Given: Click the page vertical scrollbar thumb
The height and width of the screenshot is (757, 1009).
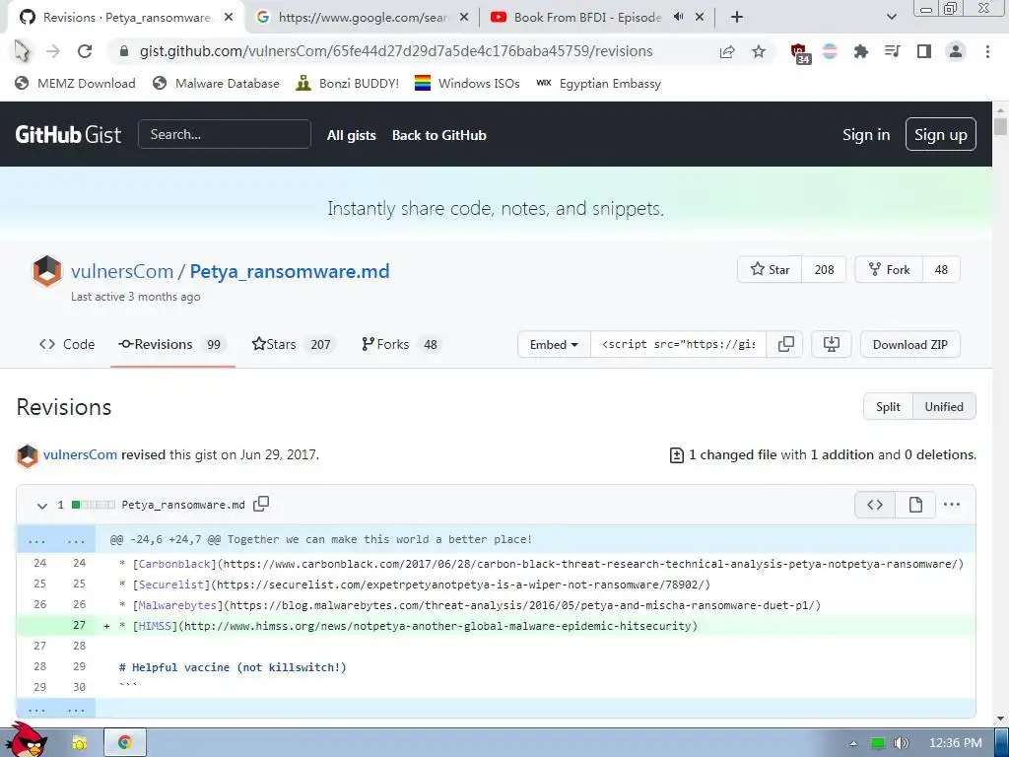Looking at the screenshot, I should tap(1000, 125).
